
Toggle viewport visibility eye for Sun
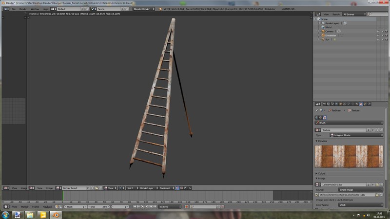click(x=378, y=39)
